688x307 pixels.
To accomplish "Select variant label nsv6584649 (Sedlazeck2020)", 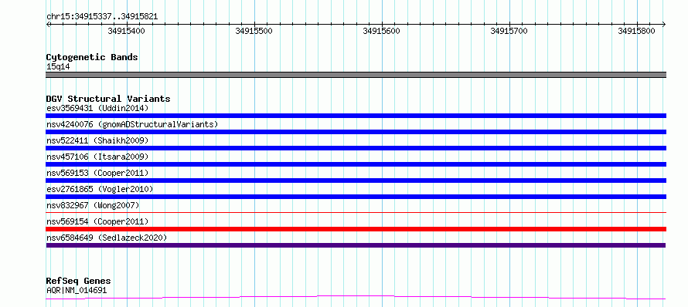I will 107,238.
